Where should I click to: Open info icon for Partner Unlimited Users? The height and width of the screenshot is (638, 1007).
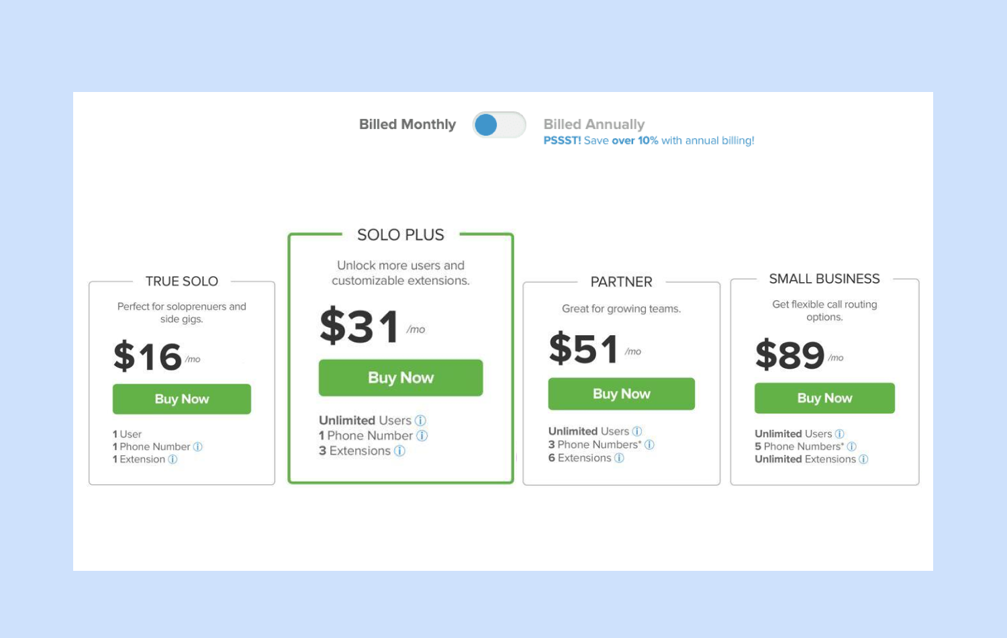pyautogui.click(x=637, y=431)
